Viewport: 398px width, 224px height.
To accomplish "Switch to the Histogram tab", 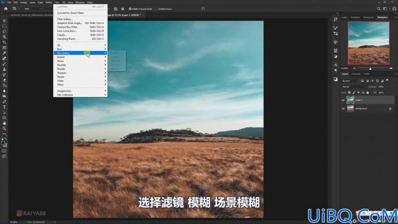I will point(368,18).
